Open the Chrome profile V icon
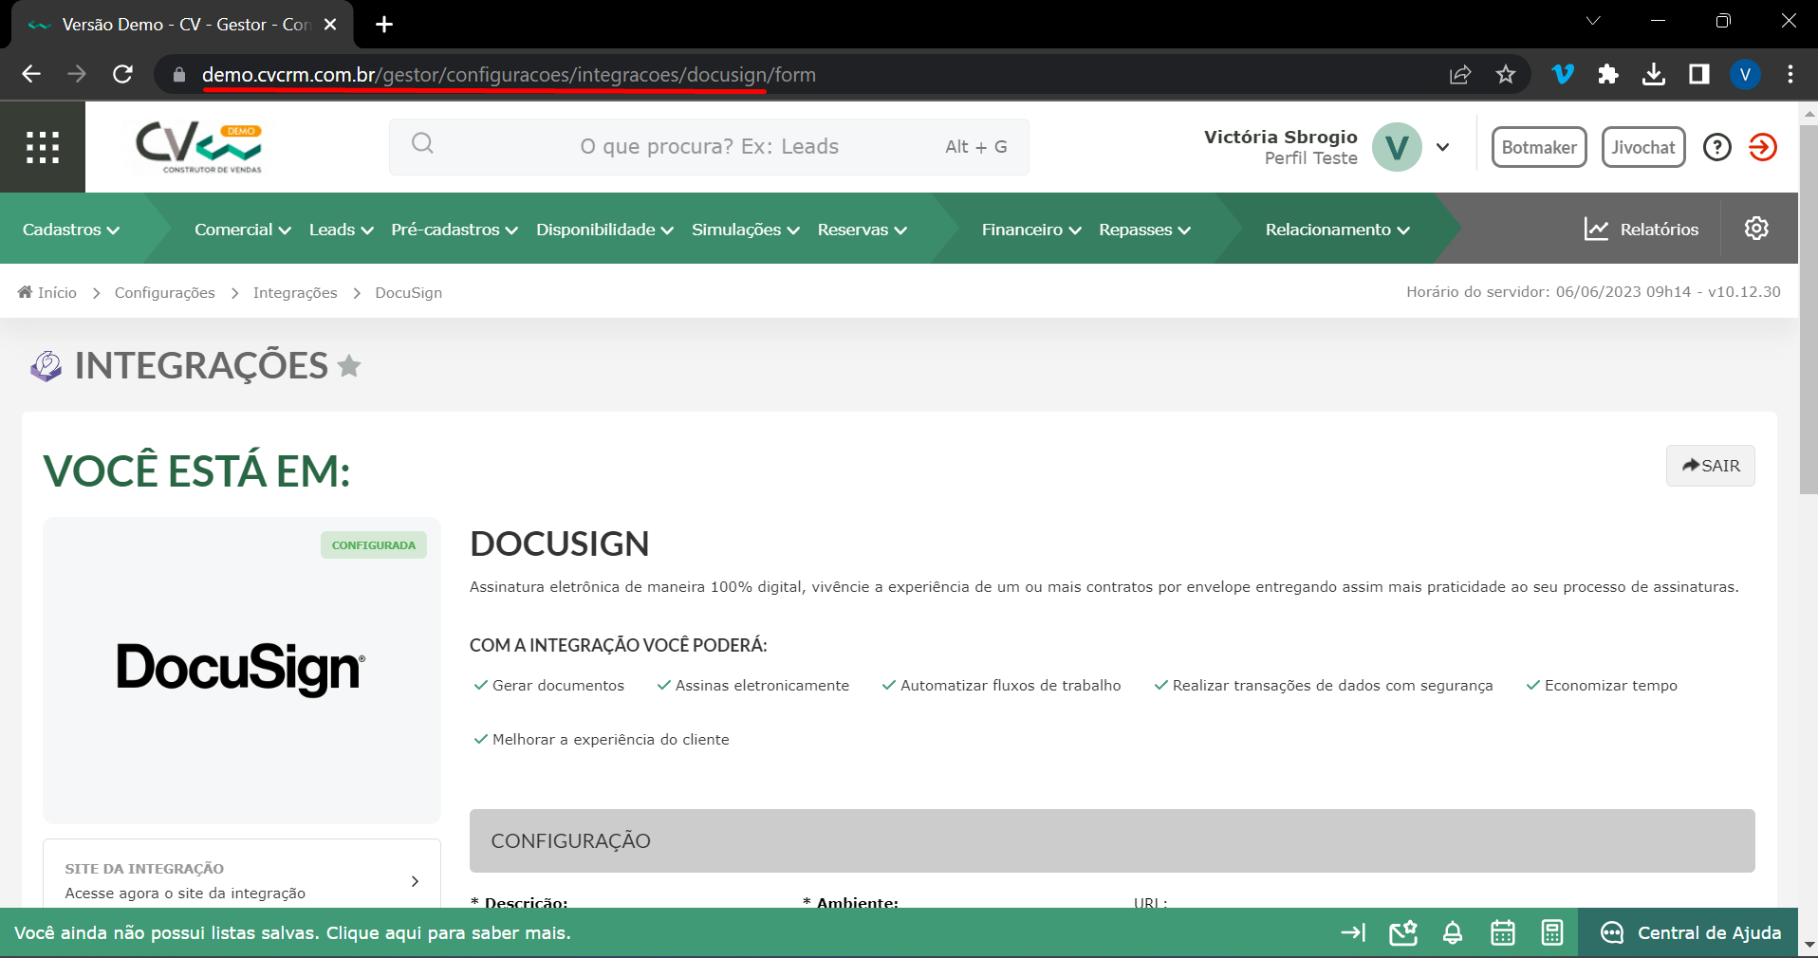Viewport: 1818px width, 958px height. point(1745,74)
